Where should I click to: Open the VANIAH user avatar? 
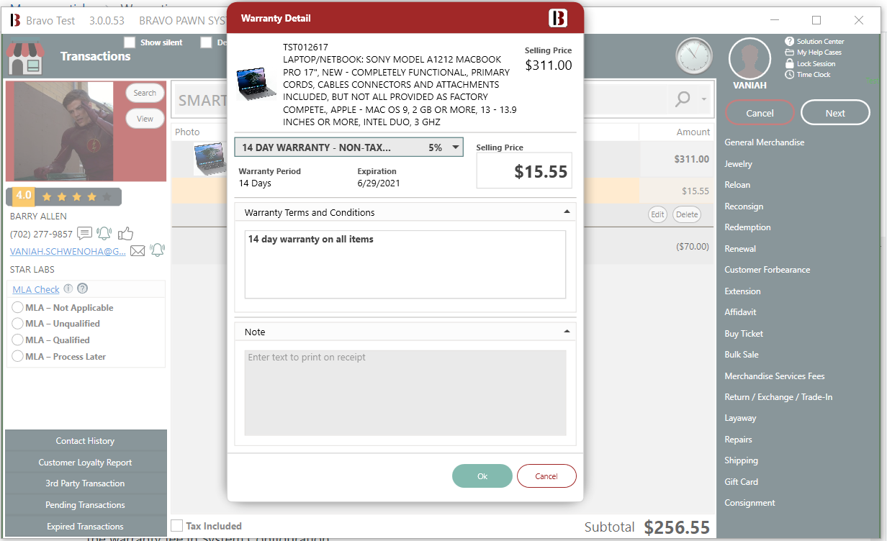(750, 58)
